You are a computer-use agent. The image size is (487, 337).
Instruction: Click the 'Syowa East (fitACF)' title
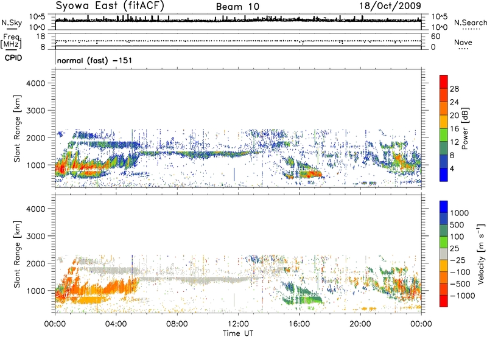110,5
